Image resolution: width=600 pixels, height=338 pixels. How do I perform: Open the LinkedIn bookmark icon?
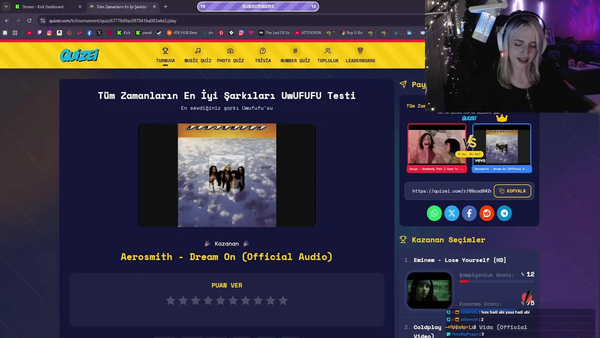(409, 33)
